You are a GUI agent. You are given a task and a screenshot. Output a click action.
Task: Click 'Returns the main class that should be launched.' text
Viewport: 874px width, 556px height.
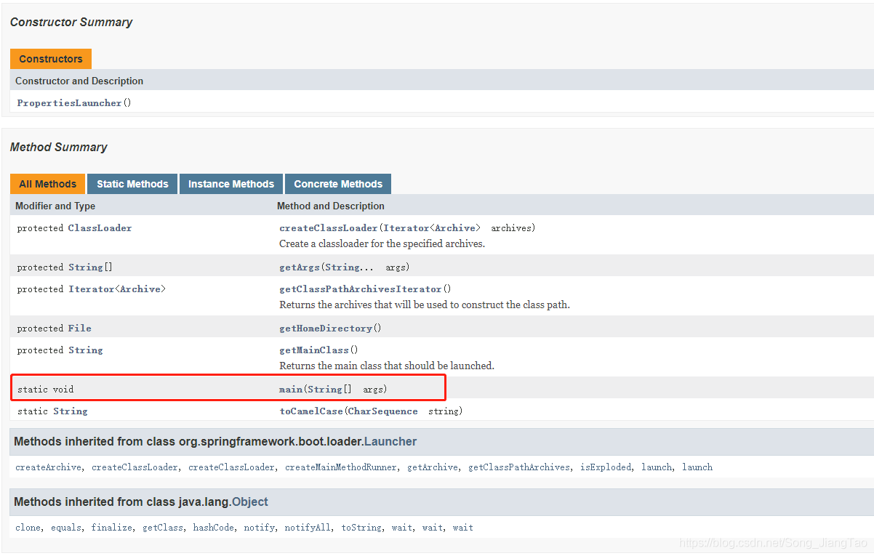(387, 366)
